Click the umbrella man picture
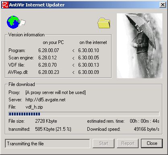The width and height of the screenshot is (168, 155). (139, 46)
